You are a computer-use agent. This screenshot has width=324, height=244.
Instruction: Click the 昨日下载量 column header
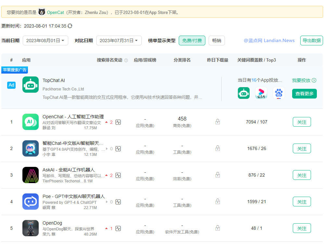218,60
